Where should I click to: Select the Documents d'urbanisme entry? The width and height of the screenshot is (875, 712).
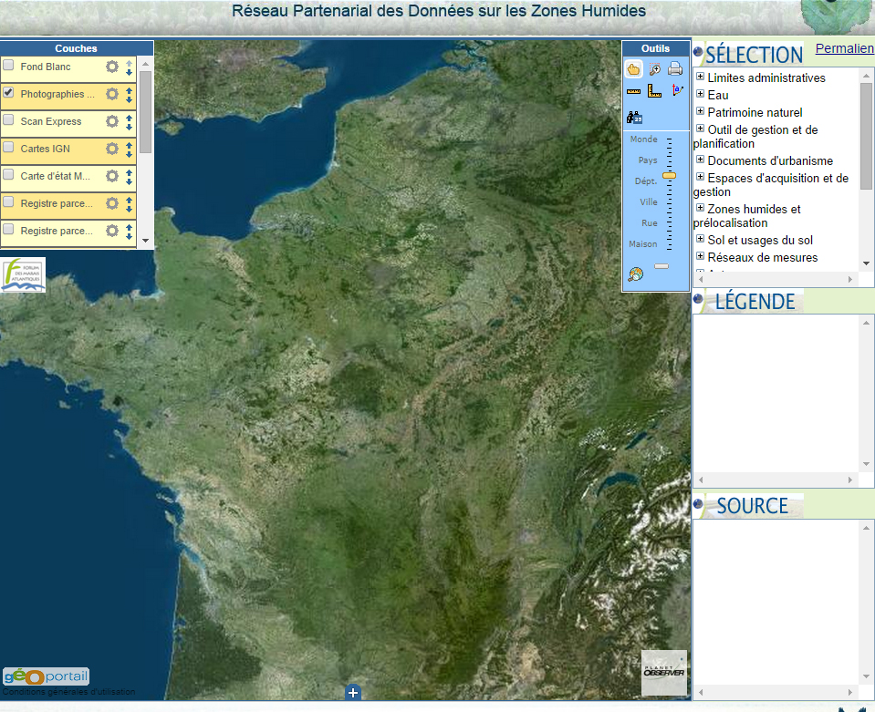pyautogui.click(x=769, y=161)
